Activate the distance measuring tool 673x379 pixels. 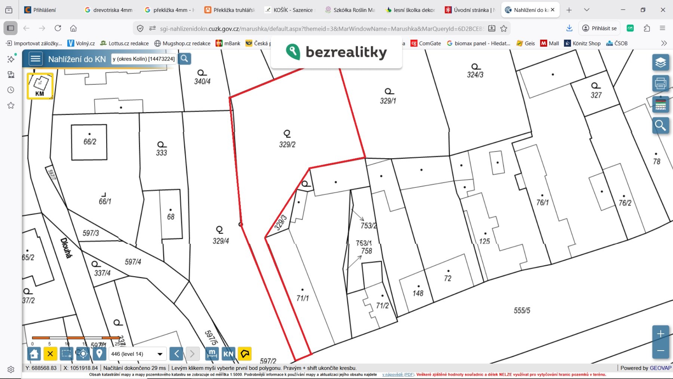(212, 354)
